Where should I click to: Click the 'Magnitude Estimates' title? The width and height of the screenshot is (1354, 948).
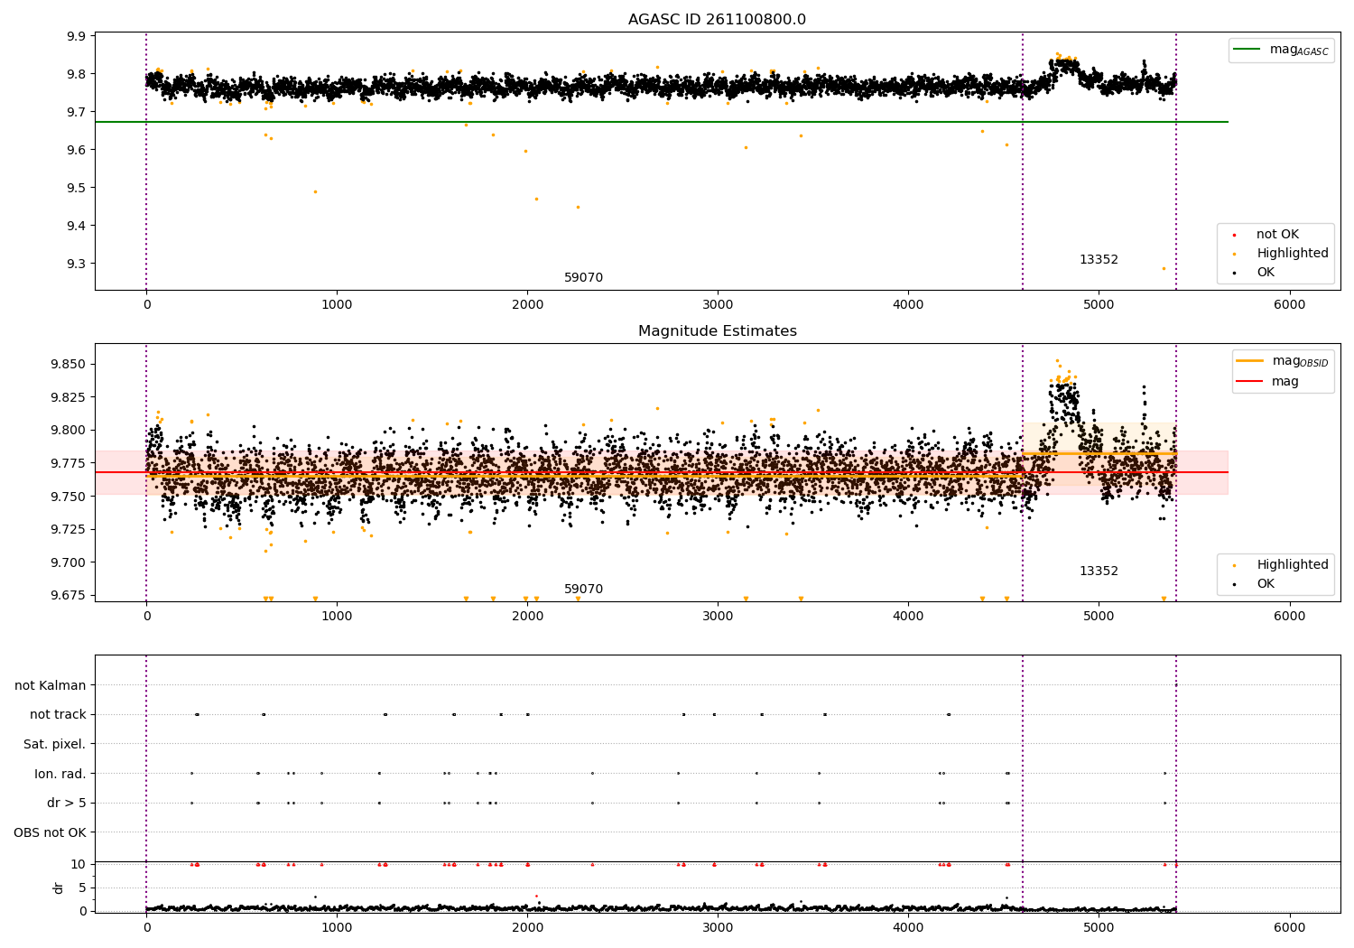[717, 331]
